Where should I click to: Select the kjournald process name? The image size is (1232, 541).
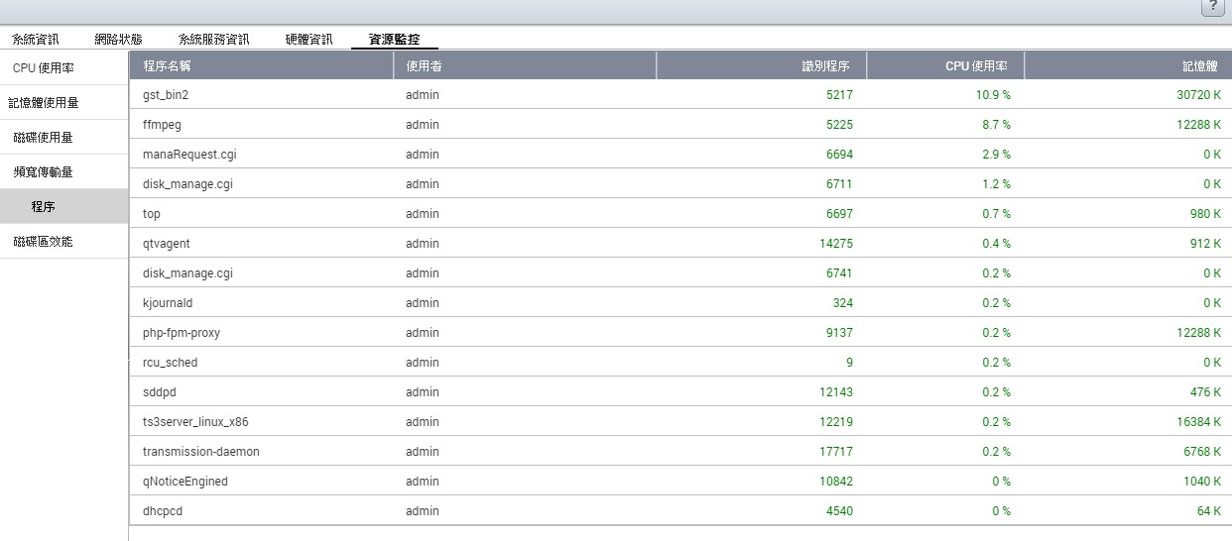[x=168, y=303]
